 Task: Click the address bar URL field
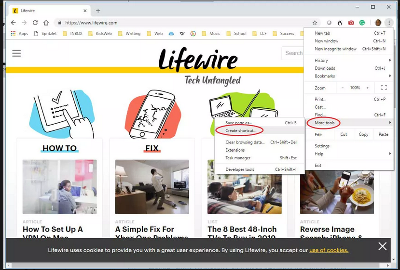[x=186, y=23]
